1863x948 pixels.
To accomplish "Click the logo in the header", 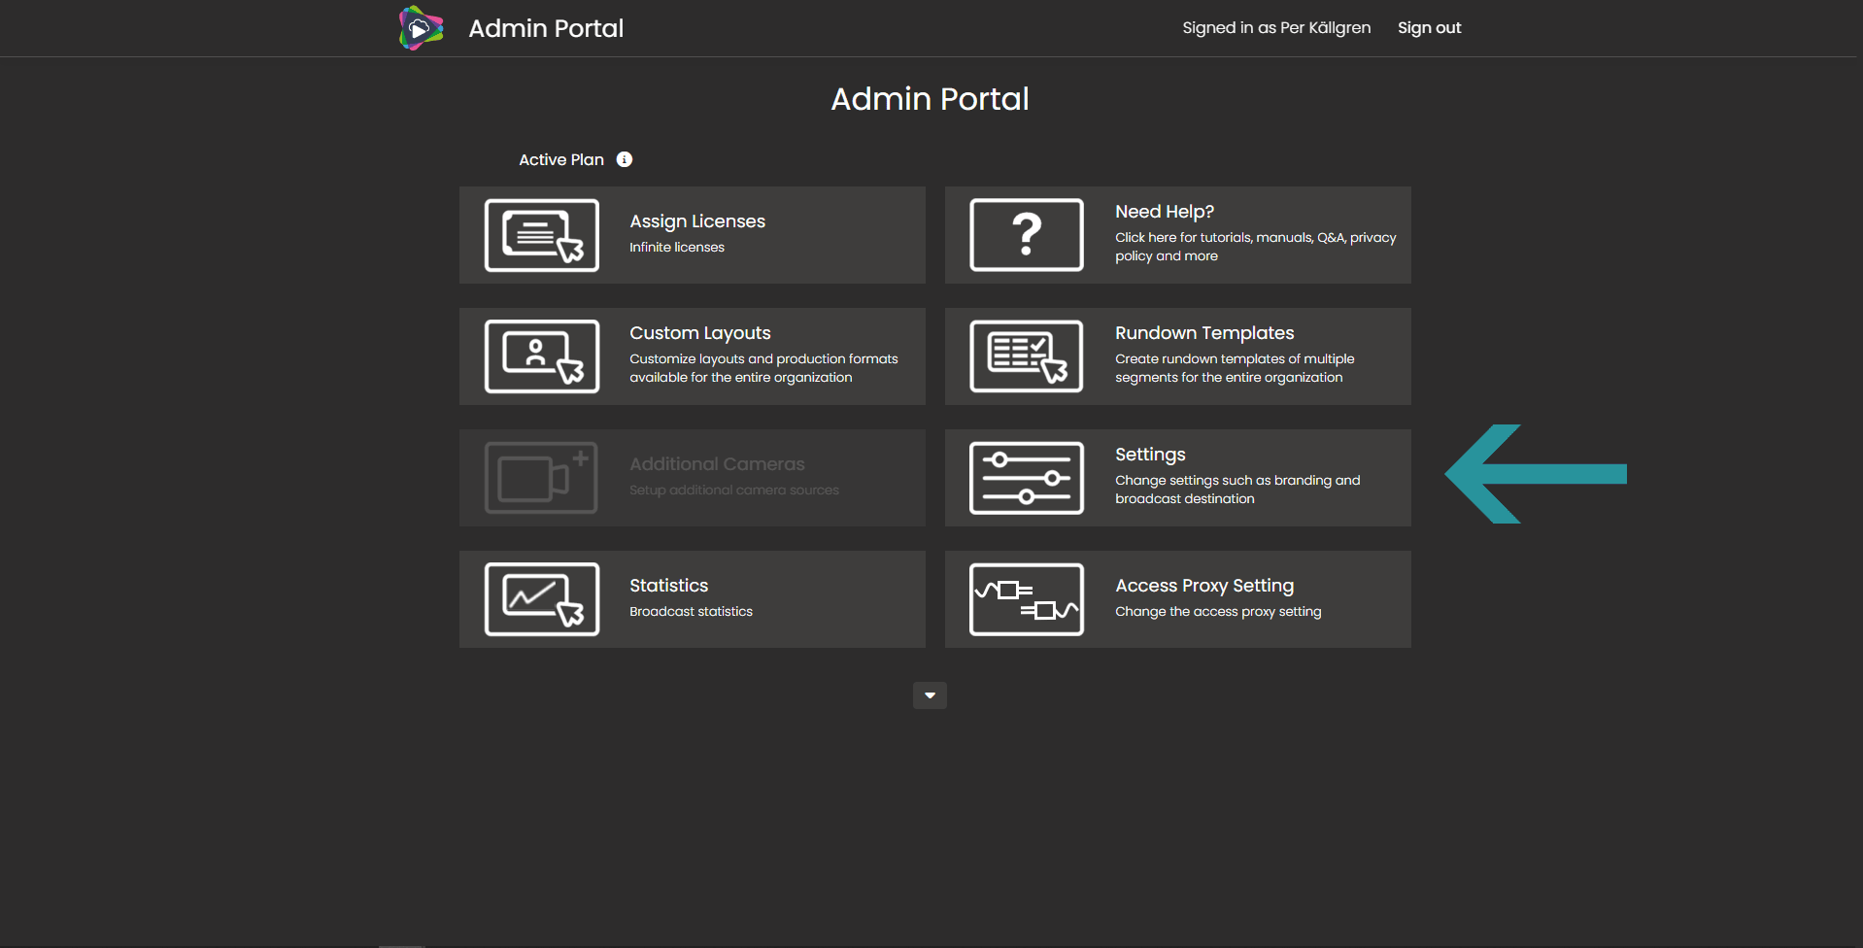I will 421,28.
